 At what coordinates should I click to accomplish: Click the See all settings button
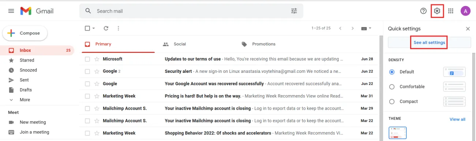pos(429,43)
